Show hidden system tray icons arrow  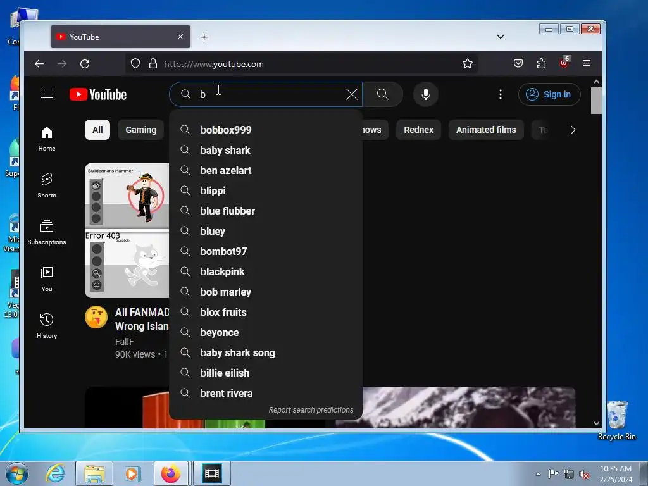click(538, 474)
